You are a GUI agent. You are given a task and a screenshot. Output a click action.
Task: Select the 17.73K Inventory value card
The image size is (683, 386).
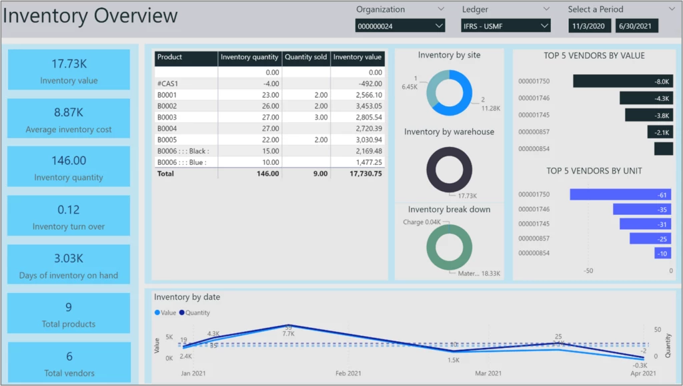click(68, 69)
